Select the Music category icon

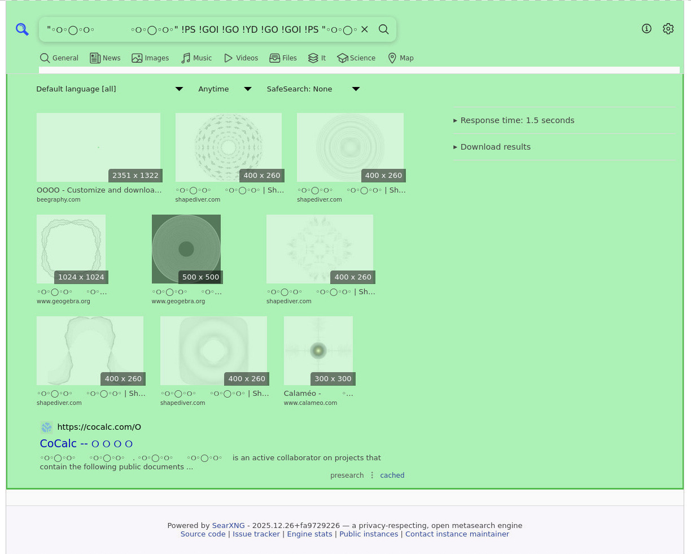pyautogui.click(x=186, y=58)
